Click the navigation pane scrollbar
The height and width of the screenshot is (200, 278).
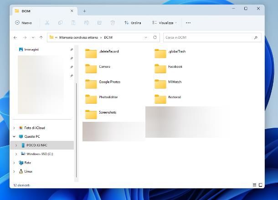(76, 130)
